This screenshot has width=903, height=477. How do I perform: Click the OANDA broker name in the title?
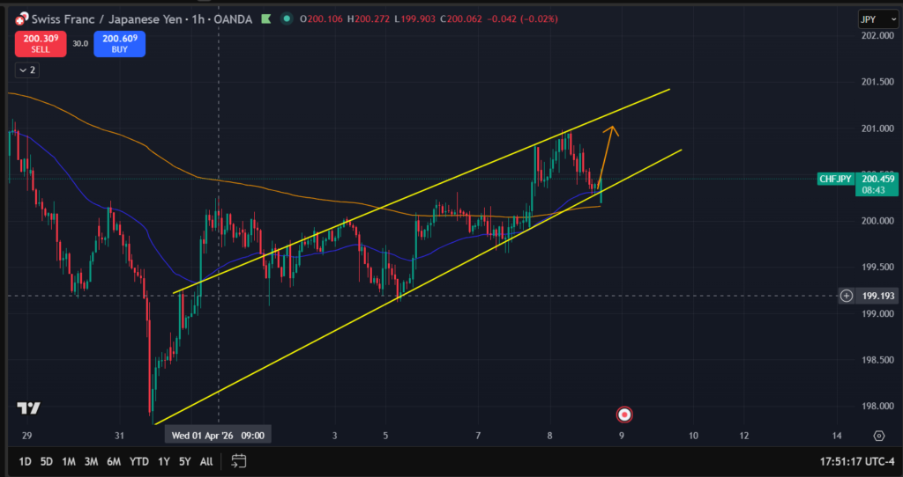[x=233, y=19]
